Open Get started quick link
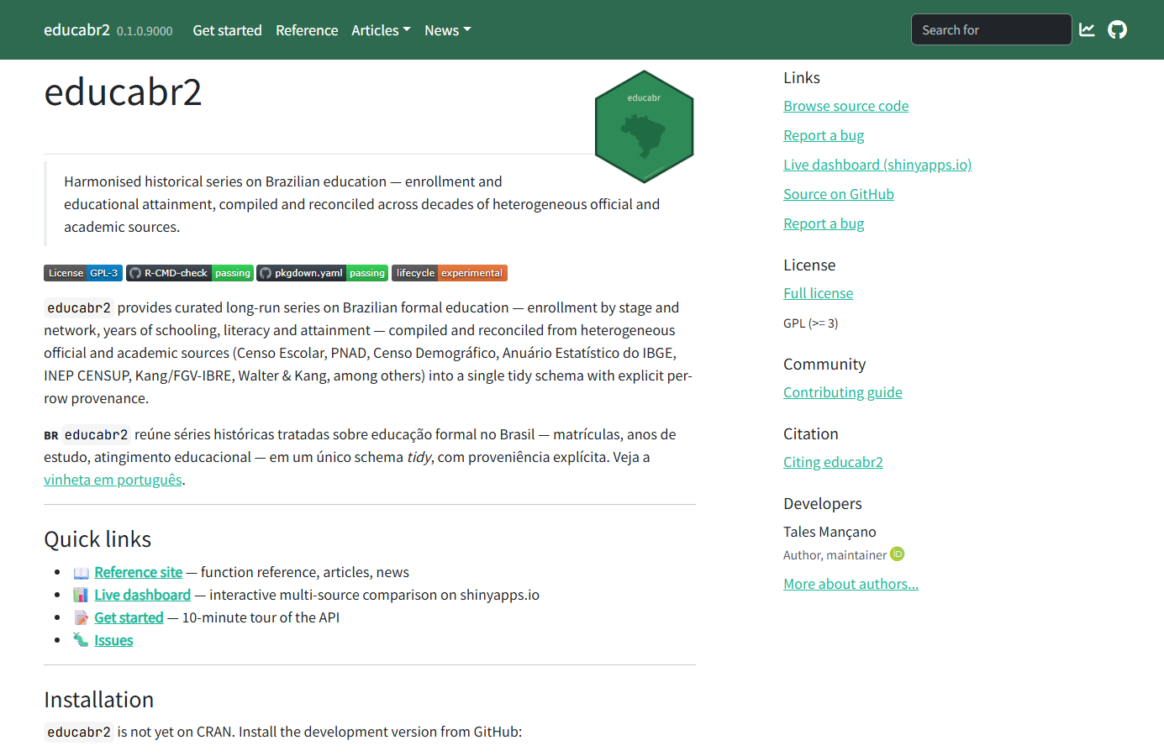The width and height of the screenshot is (1164, 756). coord(129,617)
